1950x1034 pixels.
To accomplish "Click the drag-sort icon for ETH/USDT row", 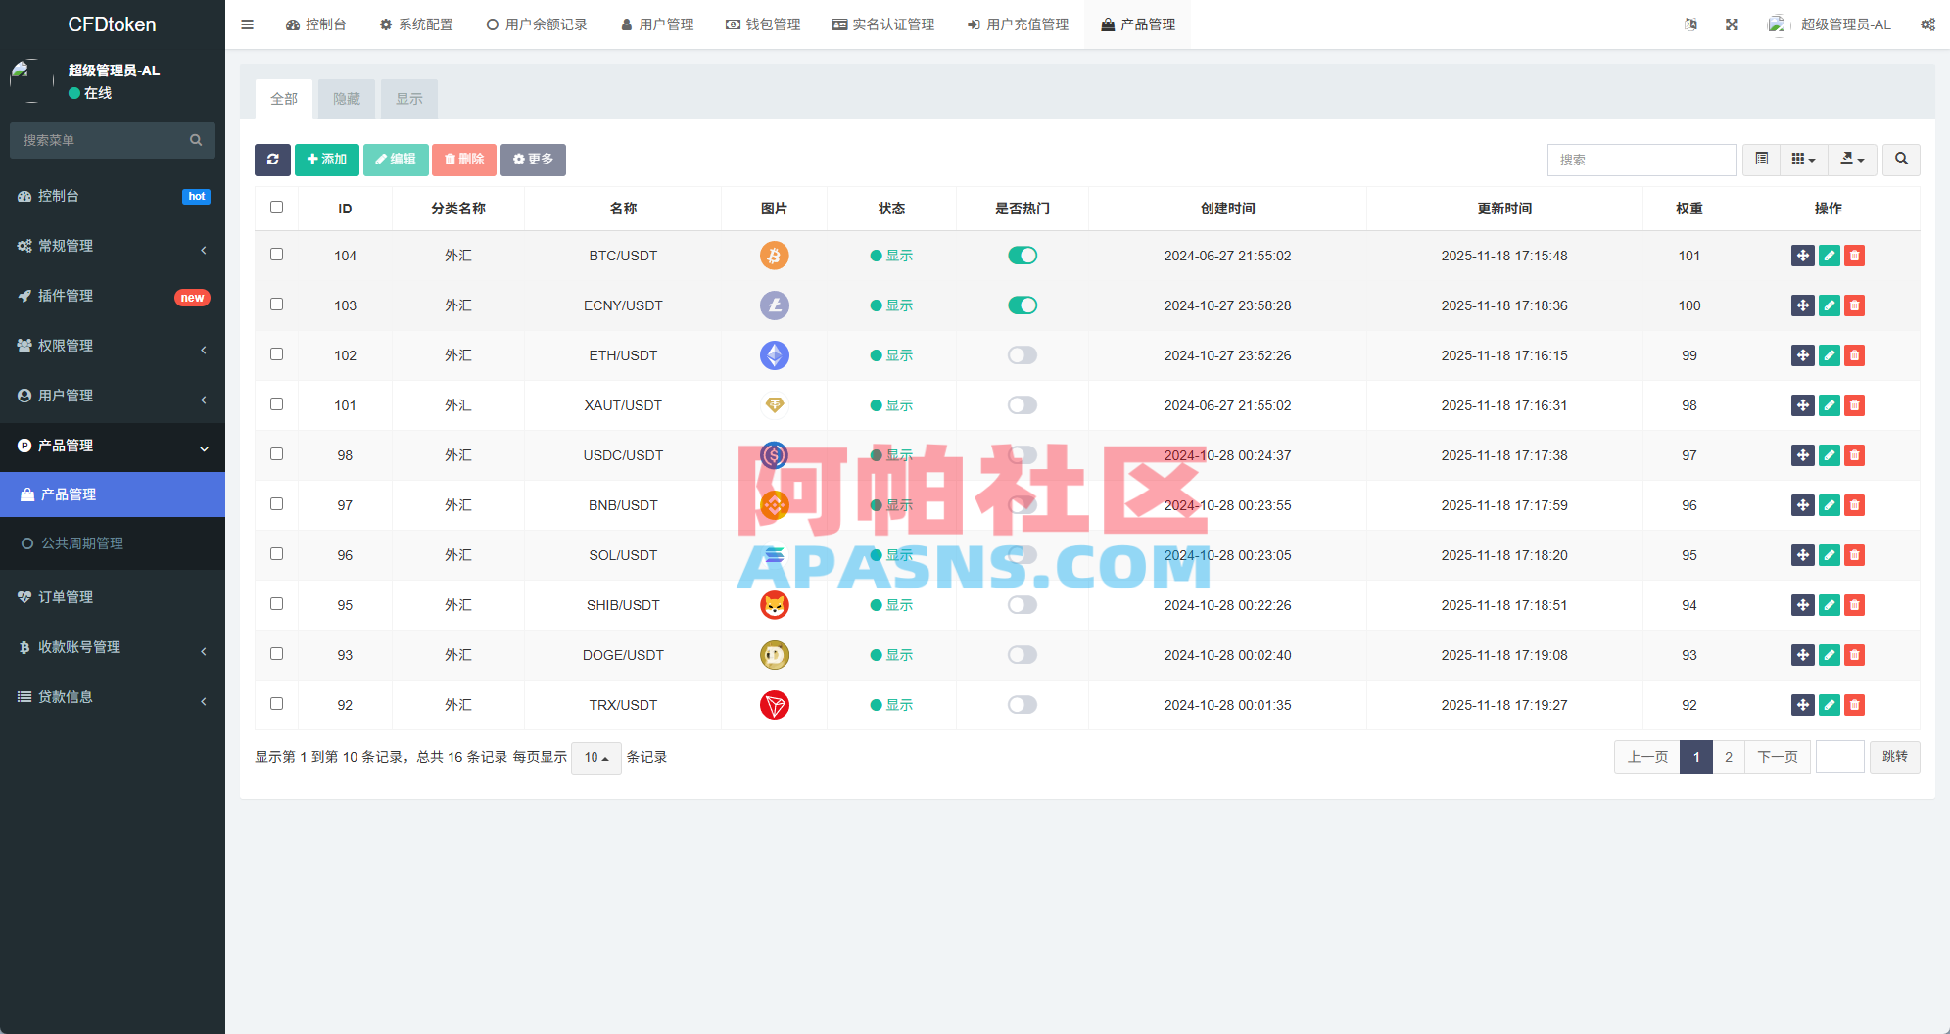I will [x=1802, y=355].
